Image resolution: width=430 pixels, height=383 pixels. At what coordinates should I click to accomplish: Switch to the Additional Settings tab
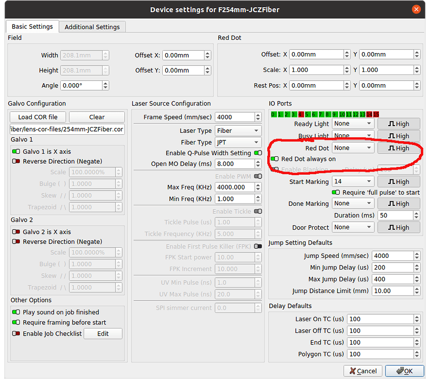(92, 27)
